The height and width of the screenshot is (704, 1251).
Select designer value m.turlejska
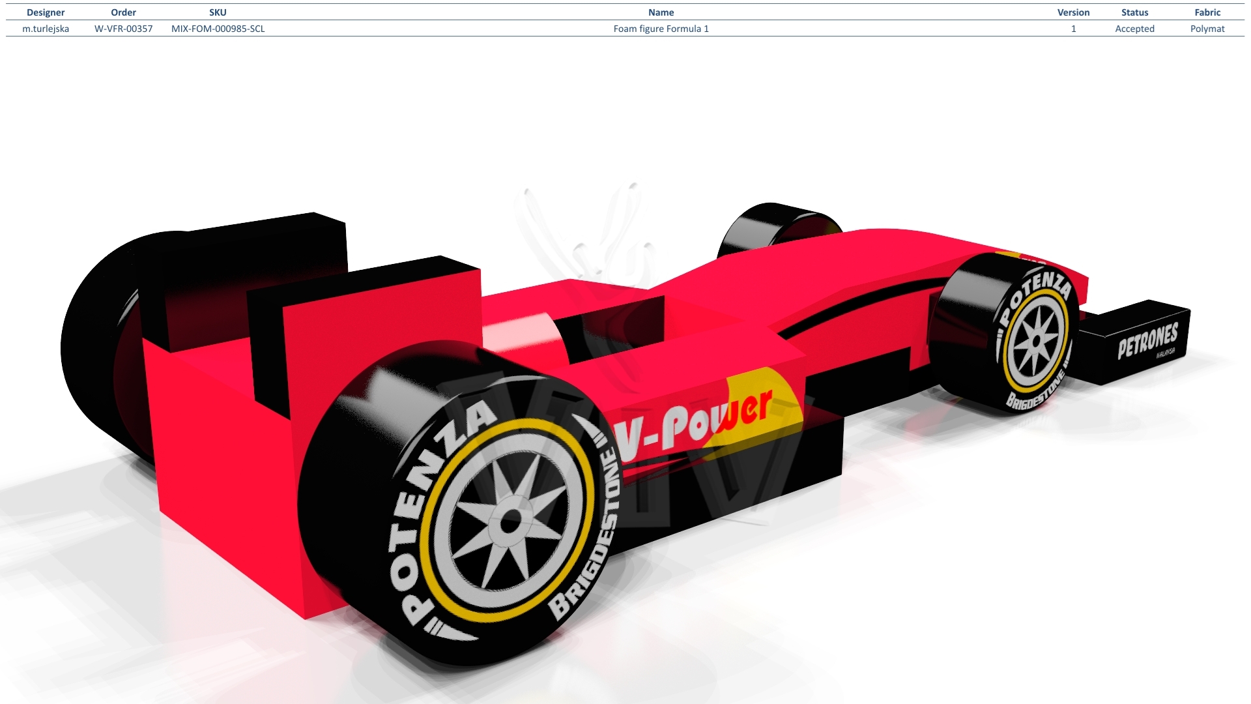click(x=46, y=29)
